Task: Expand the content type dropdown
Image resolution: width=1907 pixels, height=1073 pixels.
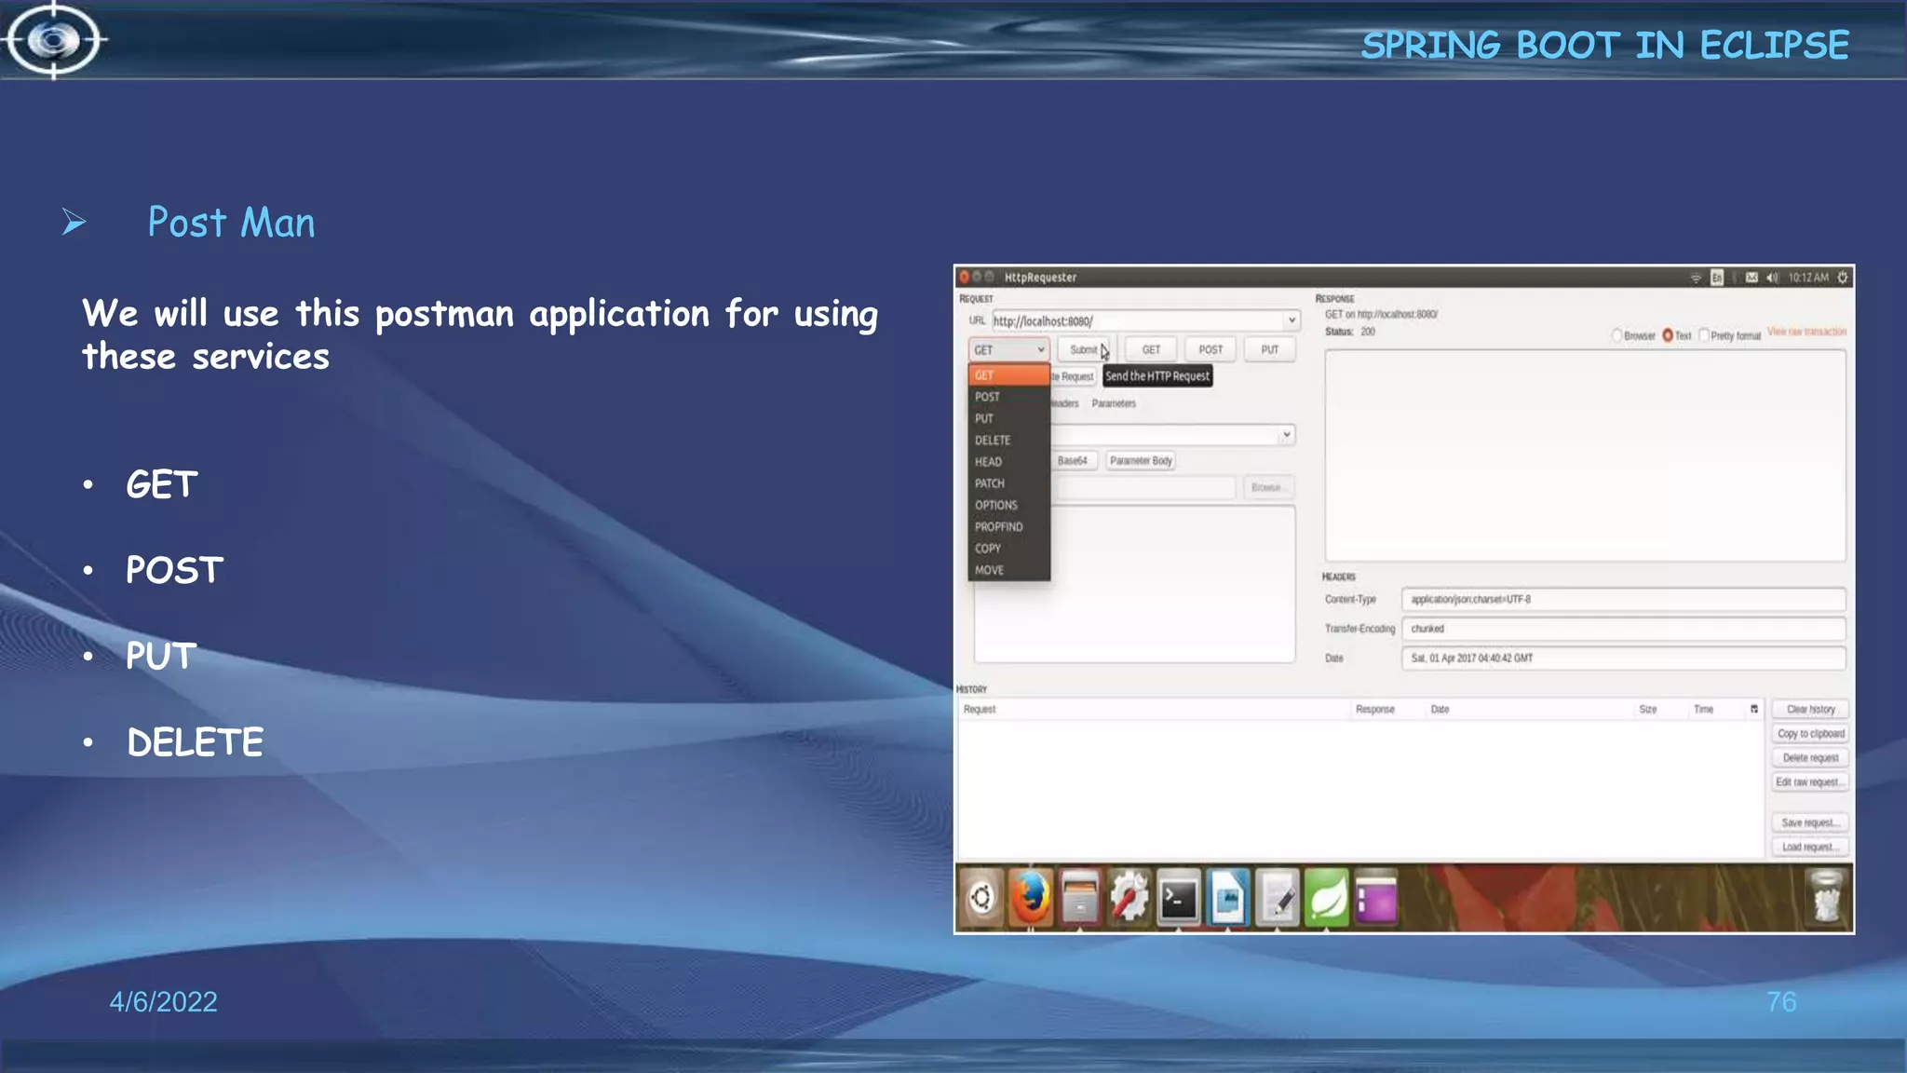Action: [1286, 435]
